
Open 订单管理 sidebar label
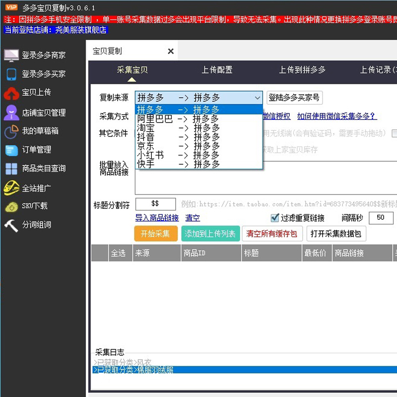coord(36,150)
